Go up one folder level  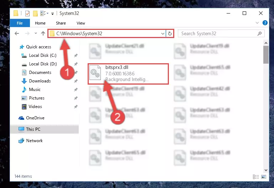[43, 33]
